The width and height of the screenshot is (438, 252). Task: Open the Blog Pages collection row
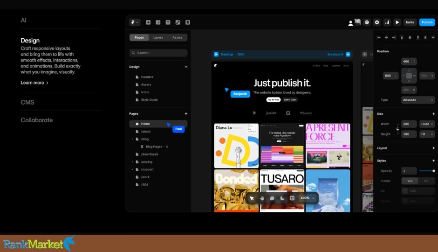coord(155,147)
